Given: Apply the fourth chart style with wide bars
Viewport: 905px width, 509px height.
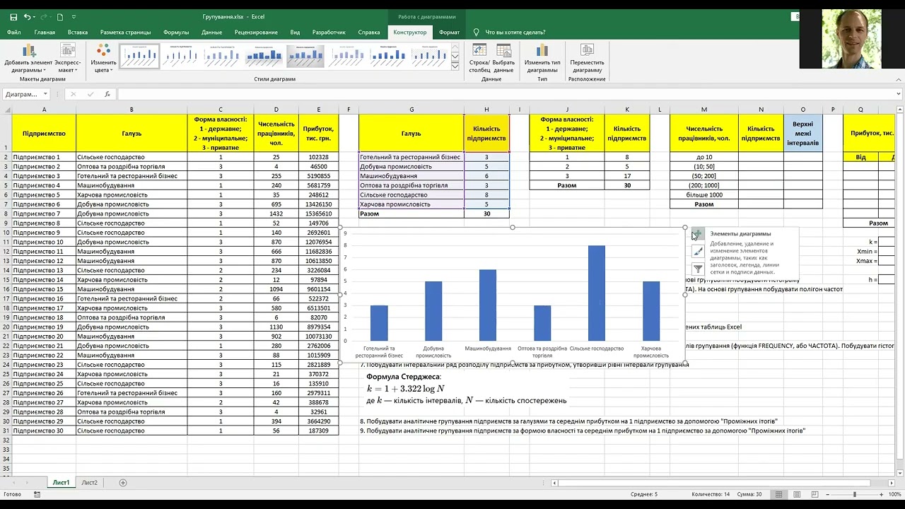Looking at the screenshot, I should [x=264, y=56].
